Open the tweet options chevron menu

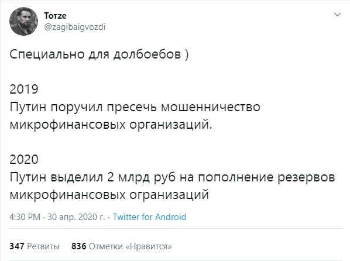point(337,15)
